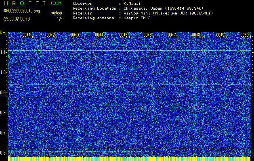Click the Receiving antenna label
This screenshot has width=254, height=161.
coord(93,18)
